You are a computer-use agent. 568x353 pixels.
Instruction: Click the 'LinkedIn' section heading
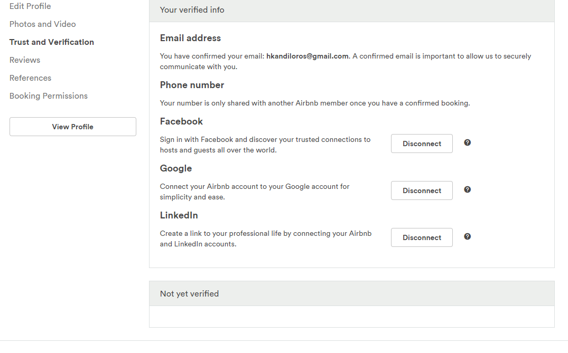pyautogui.click(x=179, y=215)
